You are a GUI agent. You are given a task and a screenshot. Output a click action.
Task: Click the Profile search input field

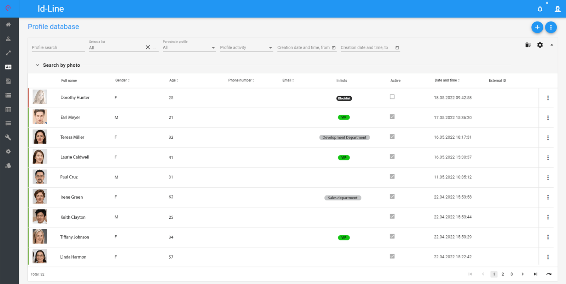pyautogui.click(x=58, y=48)
